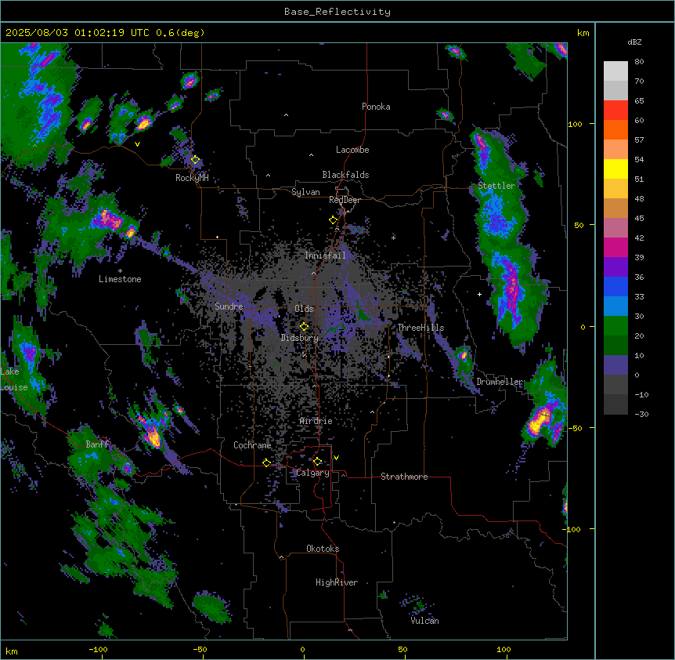Click the 80 value in dBZ legend
The image size is (675, 660).
click(x=639, y=62)
